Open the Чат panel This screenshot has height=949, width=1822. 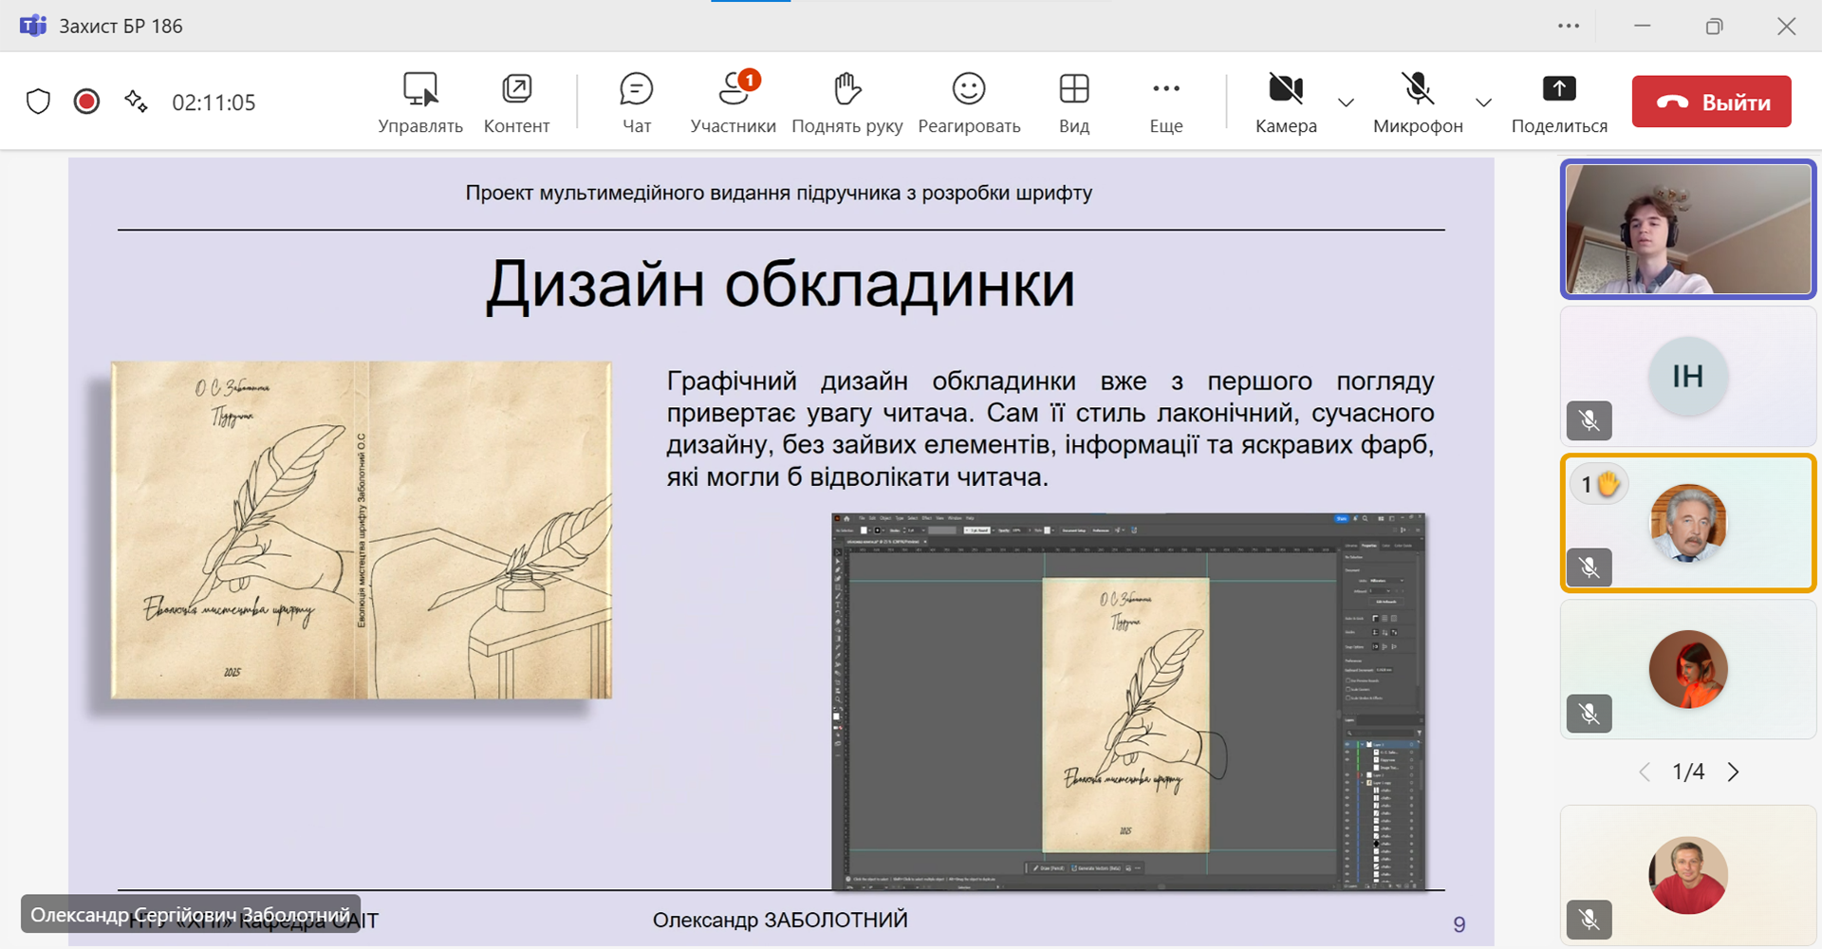pos(636,102)
